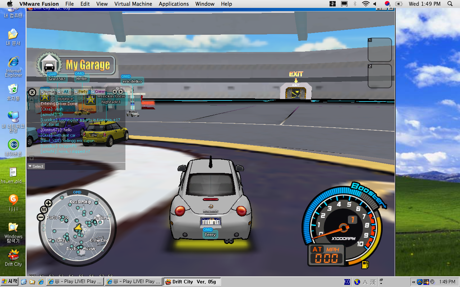The image size is (460, 287).
Task: Select item slot 2
Action: (x=380, y=76)
